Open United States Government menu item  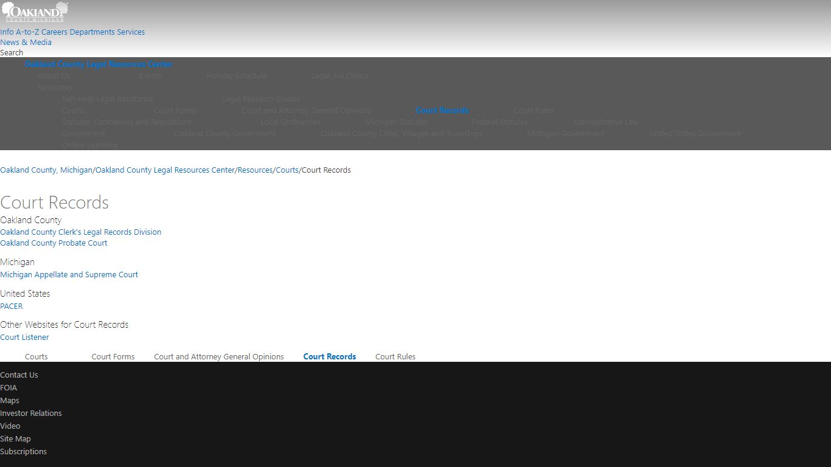pyautogui.click(x=695, y=134)
